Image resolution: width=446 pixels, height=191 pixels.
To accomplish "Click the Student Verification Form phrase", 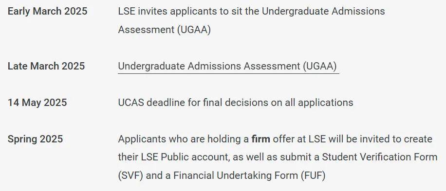I will (x=379, y=157).
